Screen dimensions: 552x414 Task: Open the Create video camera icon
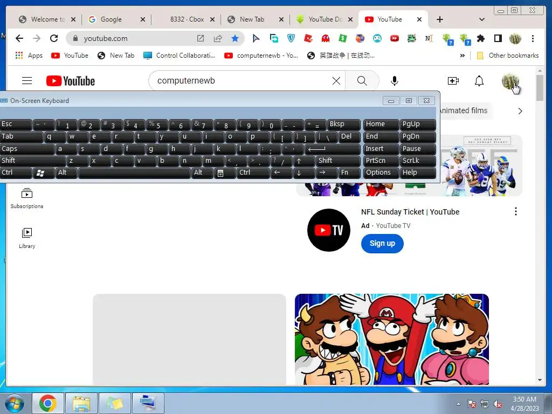pyautogui.click(x=453, y=81)
